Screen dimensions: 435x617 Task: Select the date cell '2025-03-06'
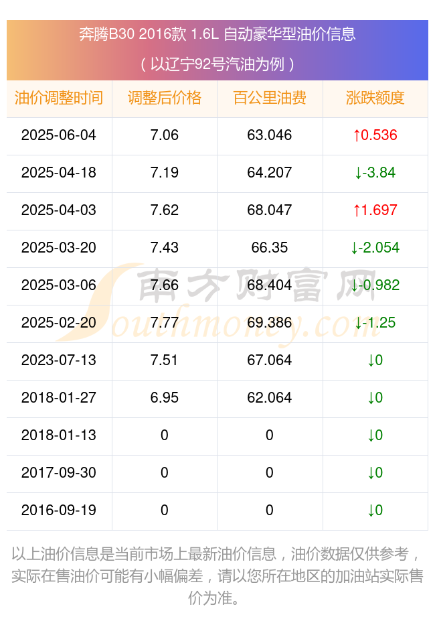[x=59, y=285]
